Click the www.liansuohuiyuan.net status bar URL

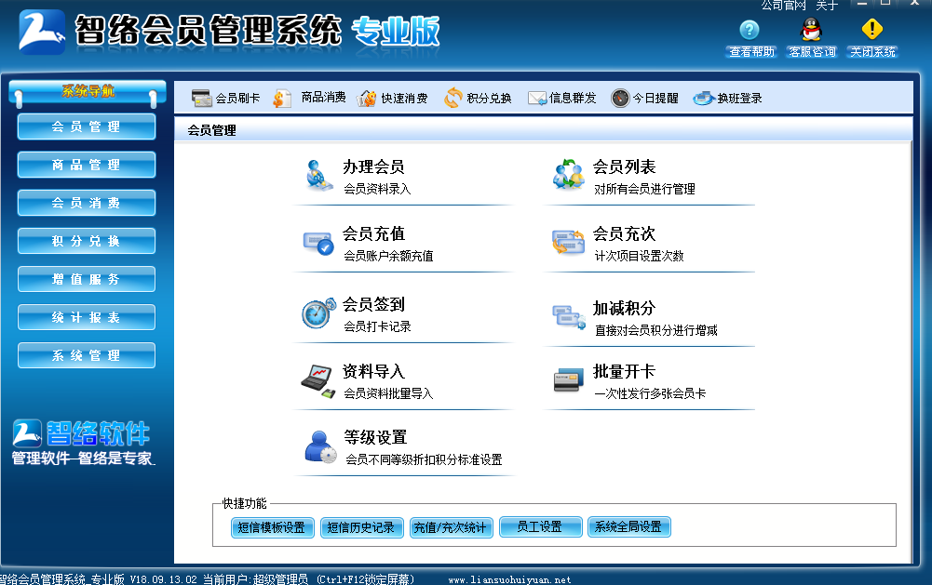click(509, 579)
